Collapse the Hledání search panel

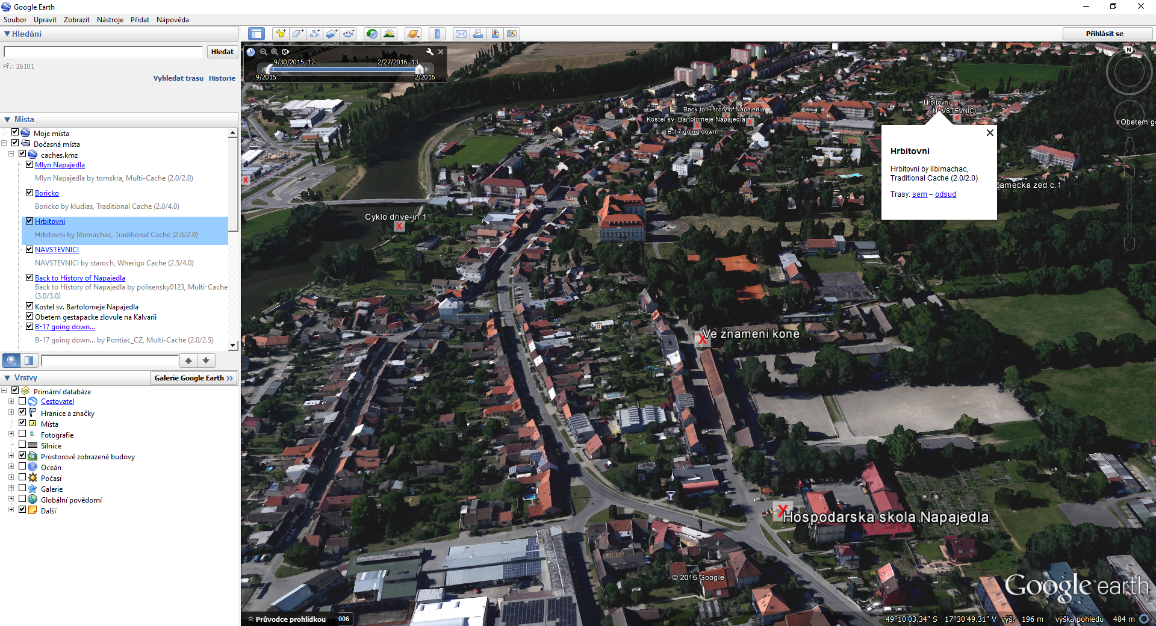[x=7, y=34]
